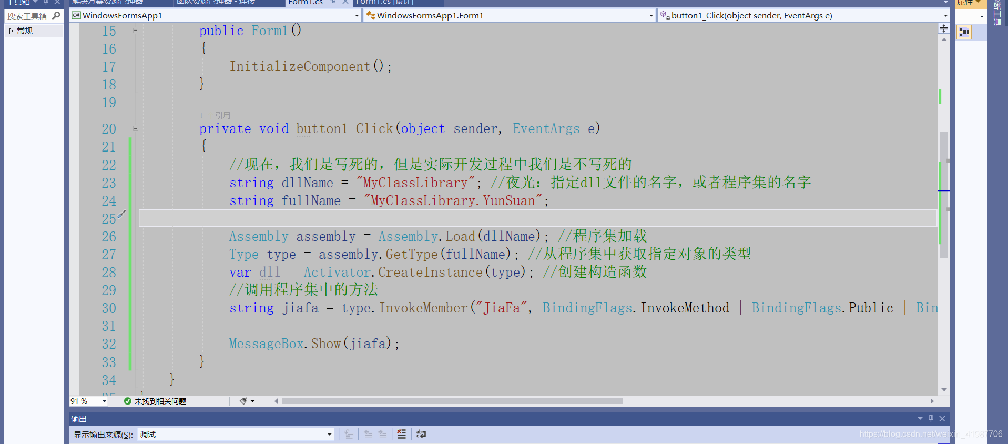
Task: Click the editor vertical scrollbar thumb
Action: [944, 195]
